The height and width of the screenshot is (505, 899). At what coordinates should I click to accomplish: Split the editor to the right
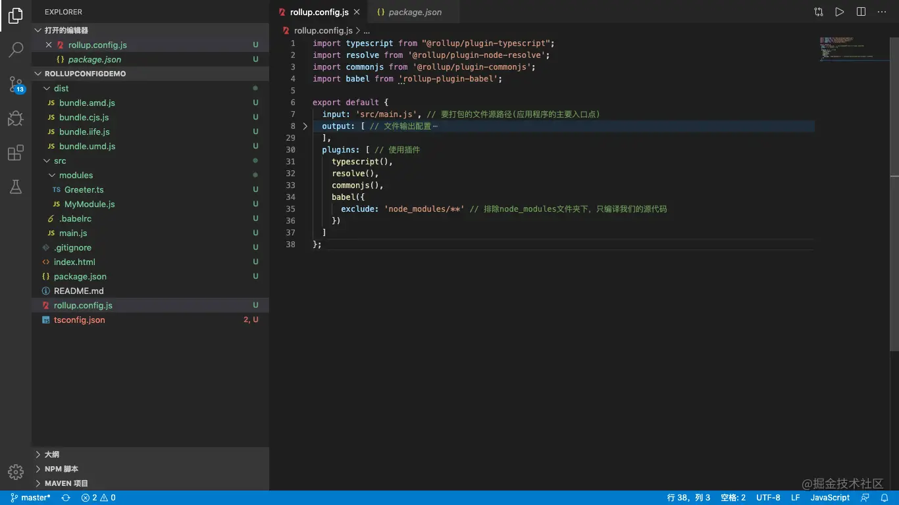coord(861,12)
